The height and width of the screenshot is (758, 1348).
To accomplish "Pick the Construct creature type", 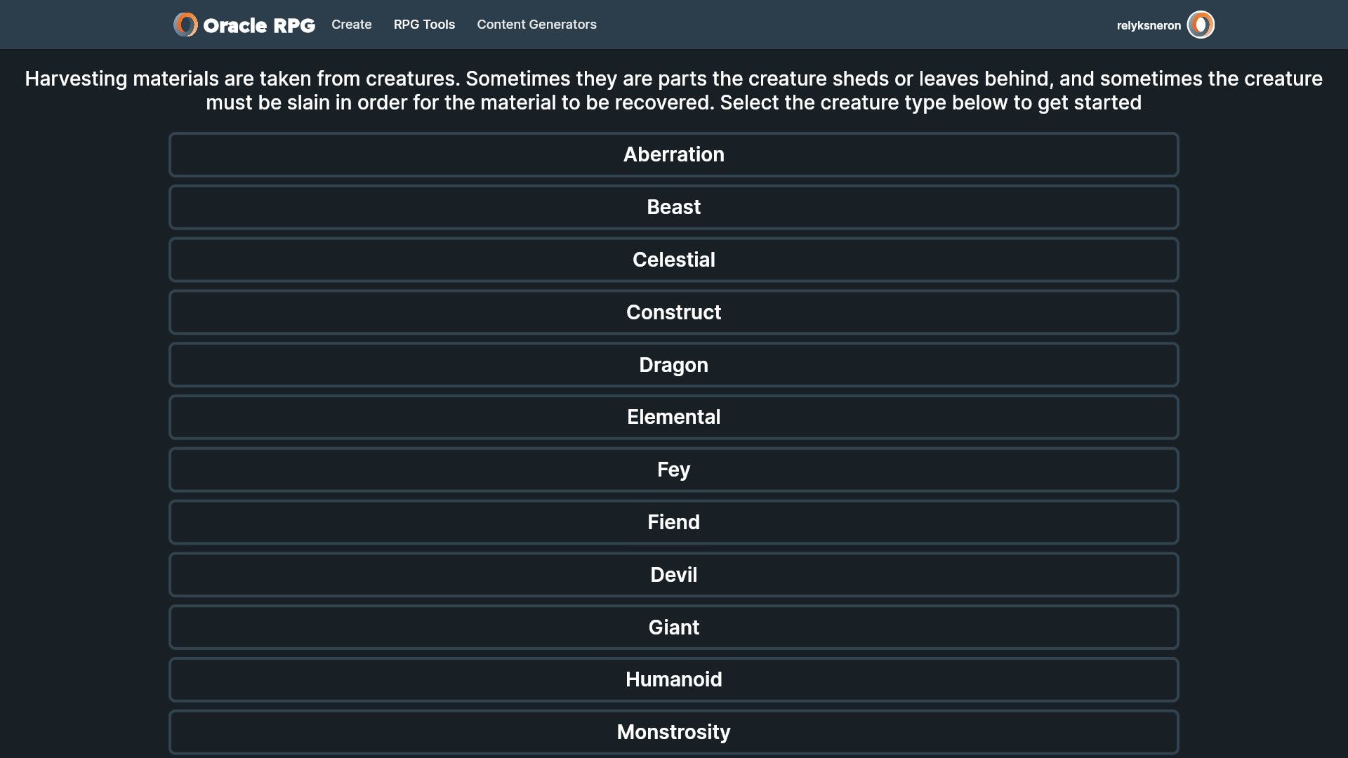I will (x=673, y=312).
